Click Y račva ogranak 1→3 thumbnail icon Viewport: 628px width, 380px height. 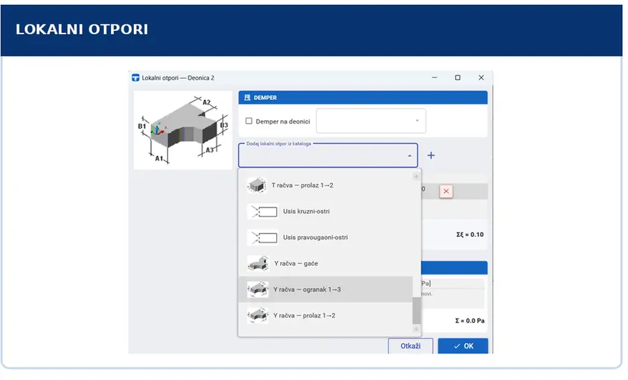click(x=258, y=289)
